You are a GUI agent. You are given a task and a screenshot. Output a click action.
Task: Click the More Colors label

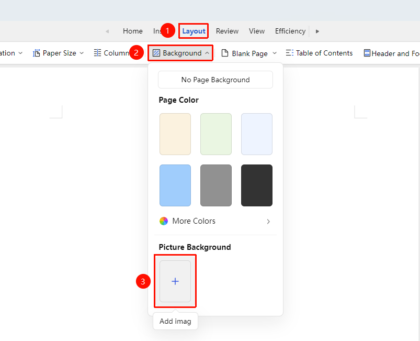pos(194,221)
